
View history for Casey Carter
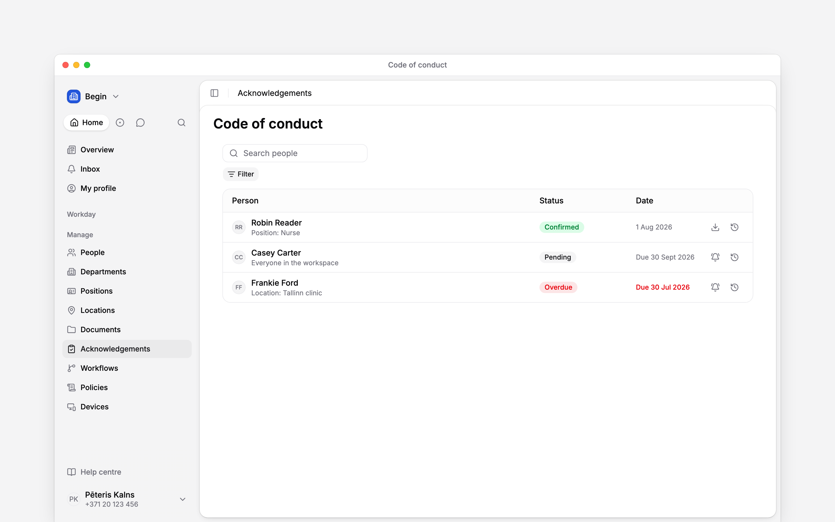tap(735, 257)
